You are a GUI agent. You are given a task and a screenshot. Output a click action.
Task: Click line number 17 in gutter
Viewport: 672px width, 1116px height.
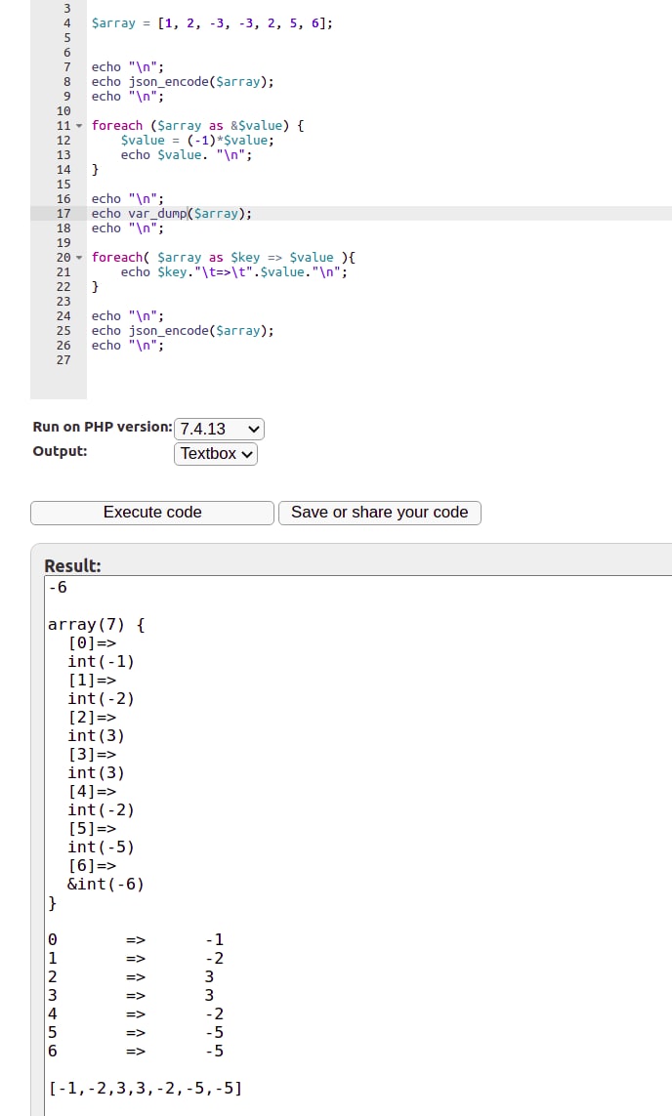click(x=63, y=214)
